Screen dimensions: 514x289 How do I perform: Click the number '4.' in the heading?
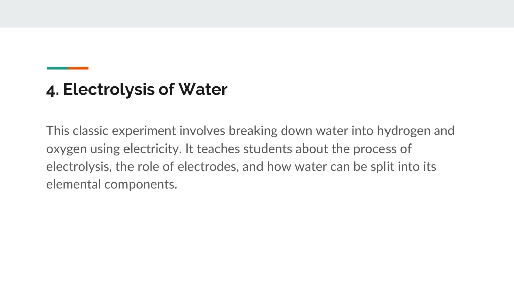click(x=52, y=90)
